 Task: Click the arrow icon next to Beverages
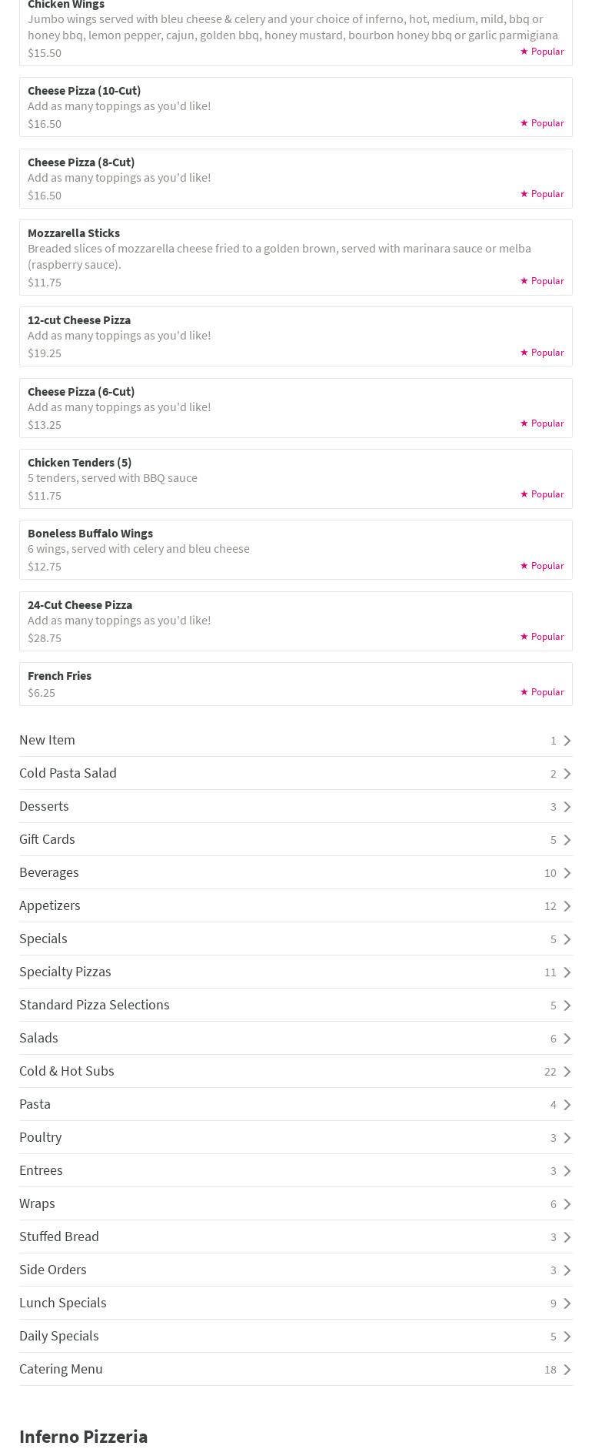(567, 873)
